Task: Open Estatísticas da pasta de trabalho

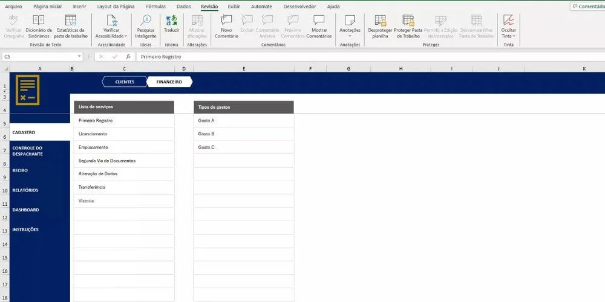Action: pyautogui.click(x=71, y=27)
